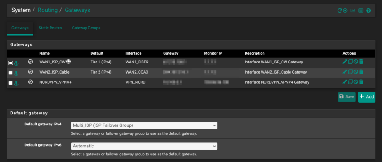Click the WAN1_ISP_CW gateway name
Viewport: 382px width, 162px height.
pyautogui.click(x=52, y=62)
